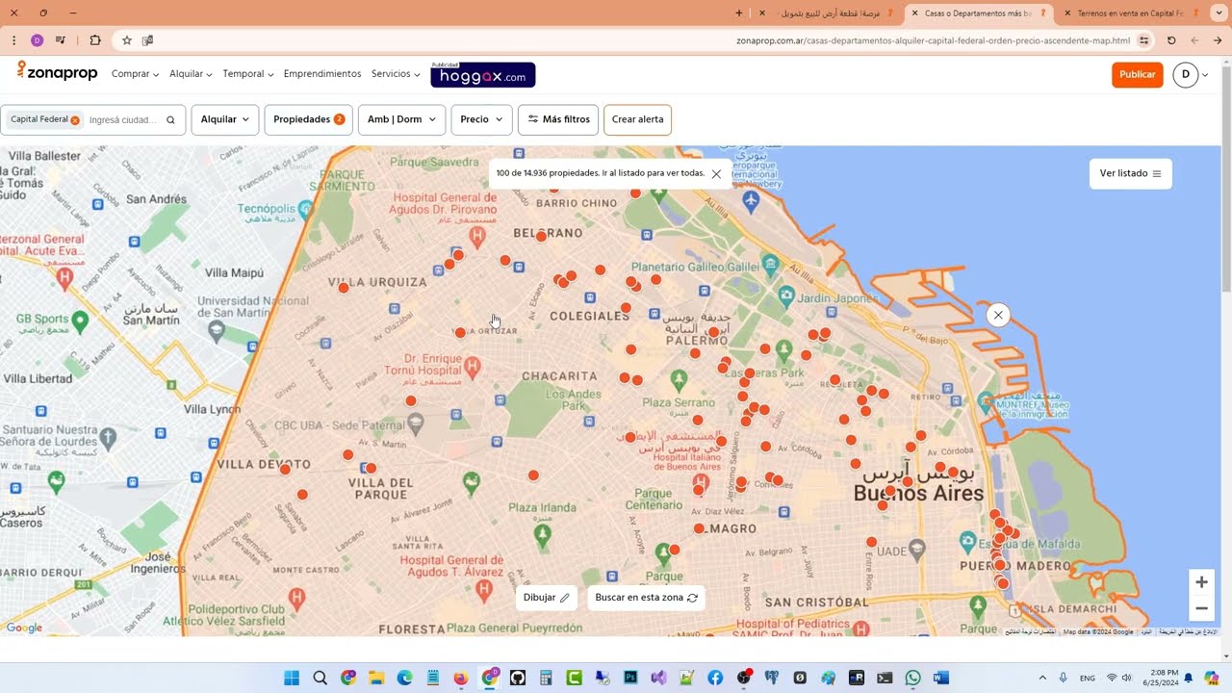Focus the Ingresá ciudad search field
Image resolution: width=1232 pixels, height=693 pixels.
pos(123,120)
